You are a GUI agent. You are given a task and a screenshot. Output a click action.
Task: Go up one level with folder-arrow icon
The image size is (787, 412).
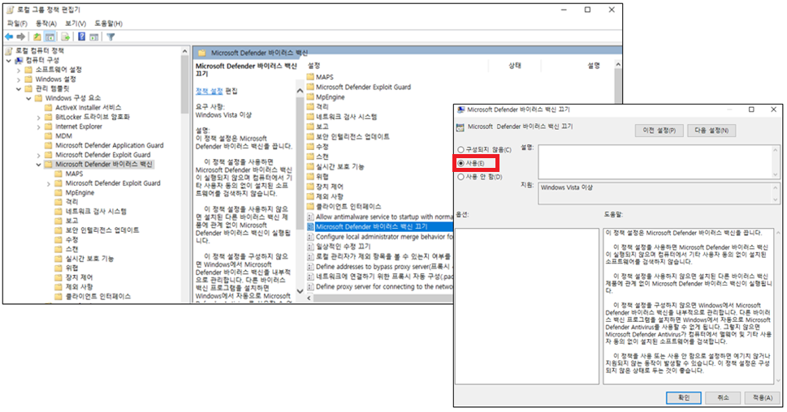[x=37, y=36]
